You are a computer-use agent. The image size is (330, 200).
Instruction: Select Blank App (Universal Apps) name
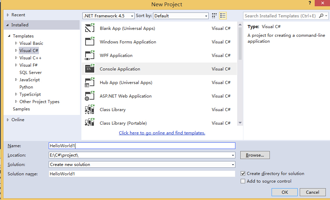127,28
